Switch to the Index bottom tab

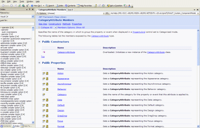pyautogui.click(x=16, y=126)
